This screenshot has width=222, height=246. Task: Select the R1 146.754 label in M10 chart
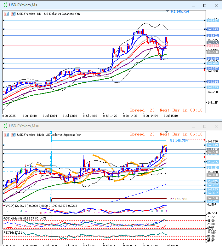(x=179, y=141)
